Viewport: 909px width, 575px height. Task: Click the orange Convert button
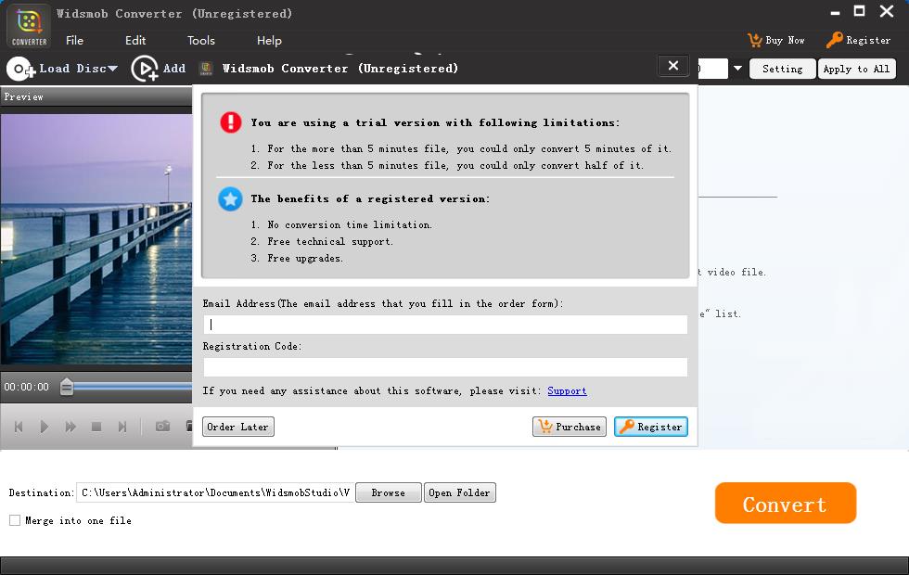click(x=786, y=503)
